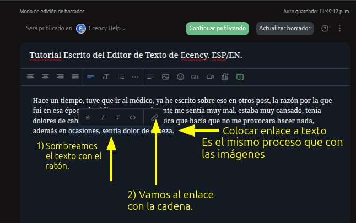Align text left in the editor toolbar

(x=30, y=77)
